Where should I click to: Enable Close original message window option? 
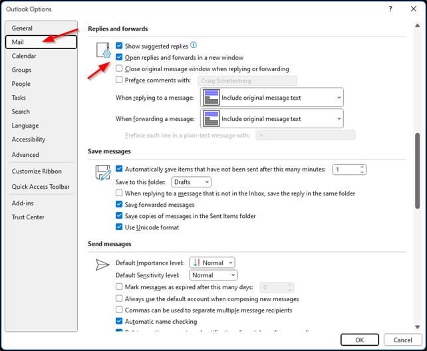click(x=119, y=68)
